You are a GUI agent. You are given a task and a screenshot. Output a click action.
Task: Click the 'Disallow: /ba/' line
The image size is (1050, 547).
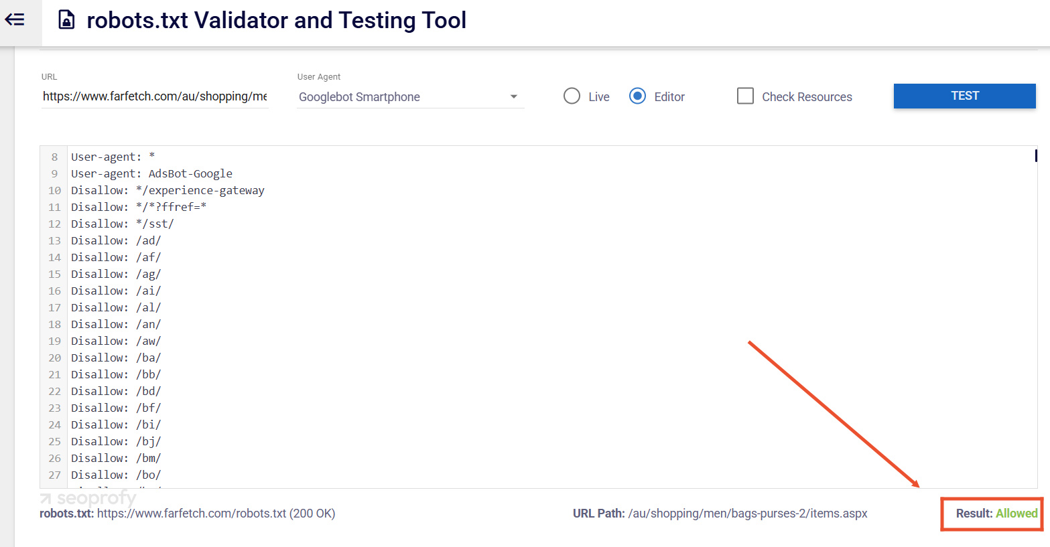point(116,358)
